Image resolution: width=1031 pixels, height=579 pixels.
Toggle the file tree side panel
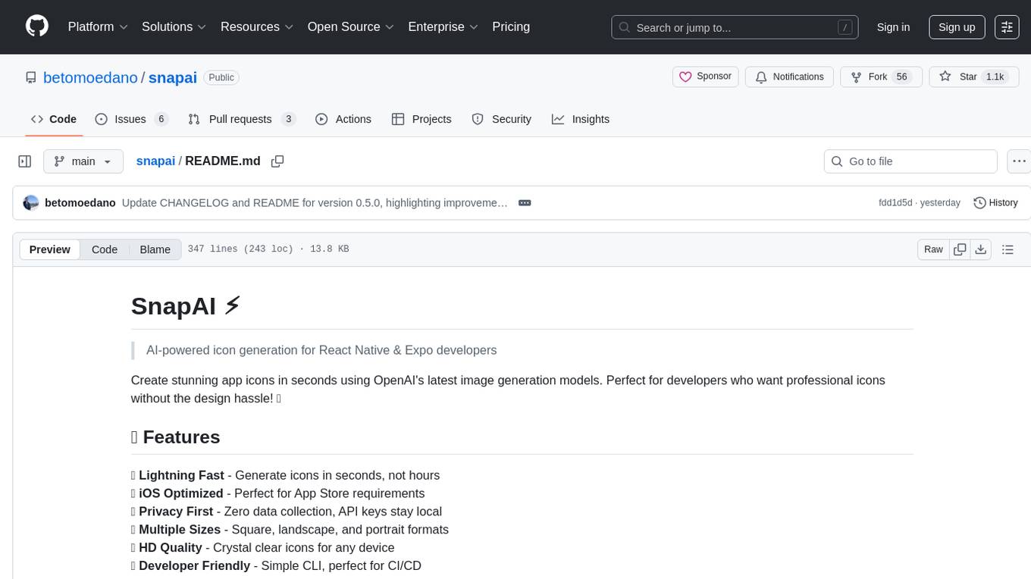25,161
